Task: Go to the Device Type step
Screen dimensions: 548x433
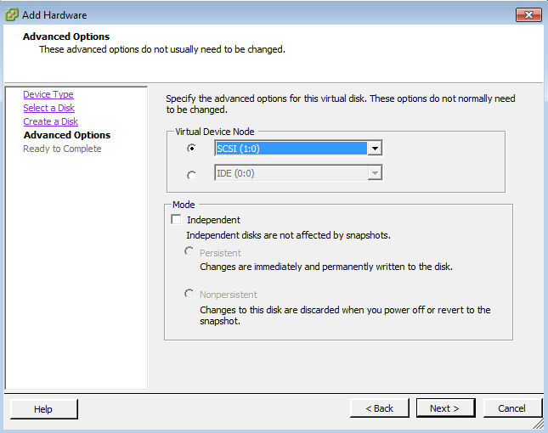Action: click(x=48, y=94)
